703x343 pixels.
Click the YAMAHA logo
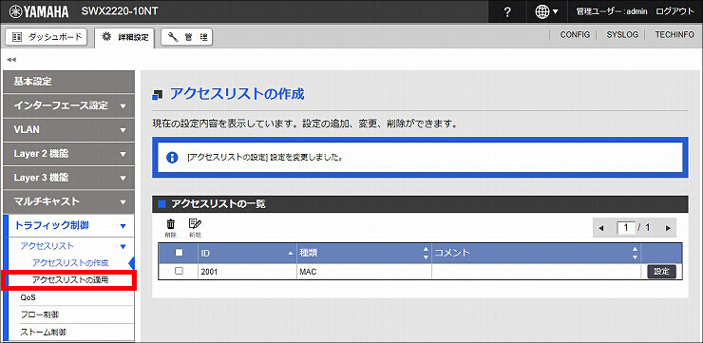[x=38, y=11]
